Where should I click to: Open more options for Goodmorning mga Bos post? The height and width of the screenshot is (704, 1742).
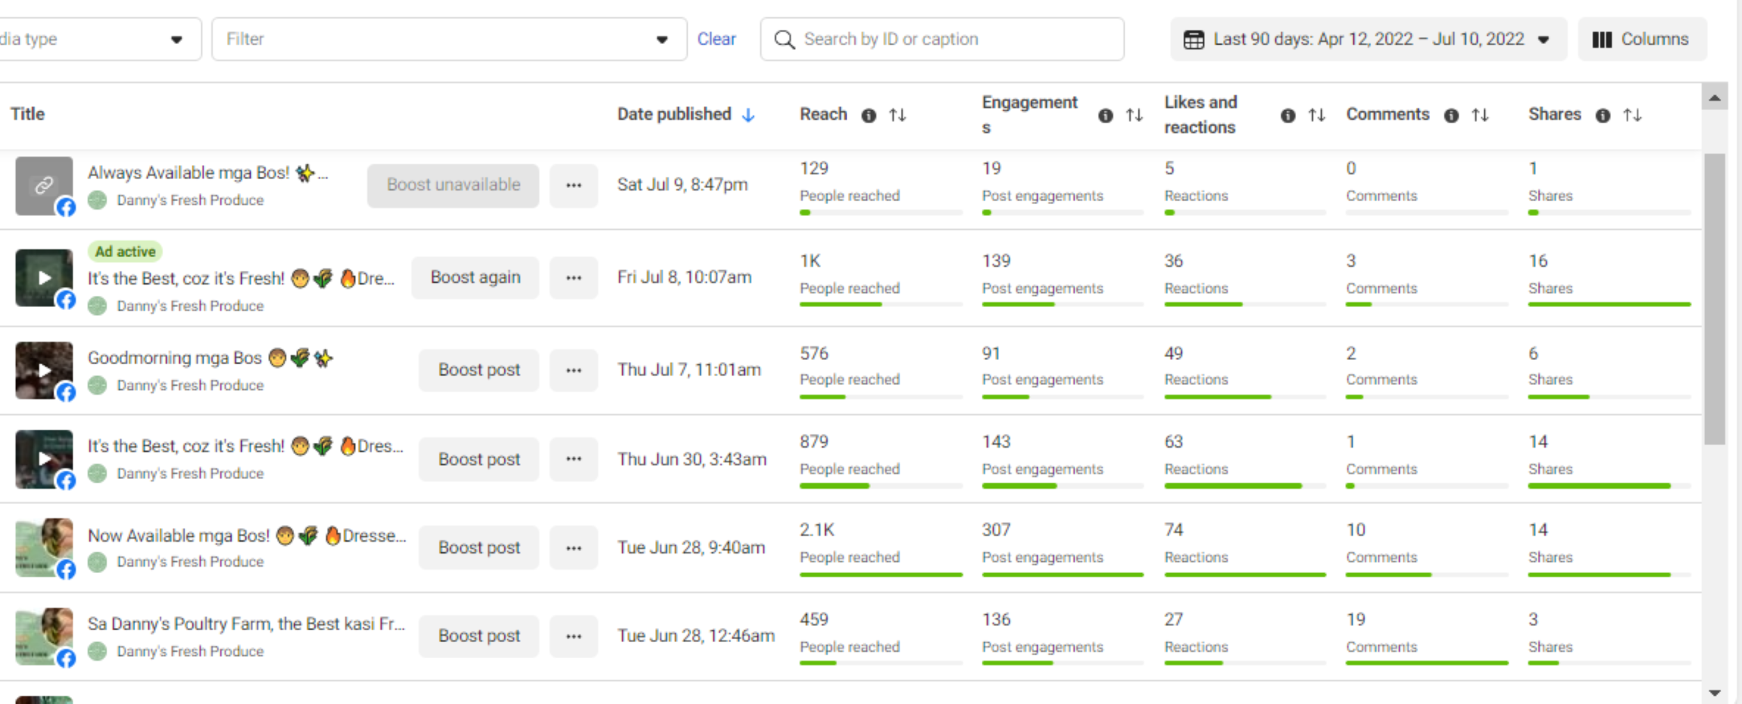573,370
